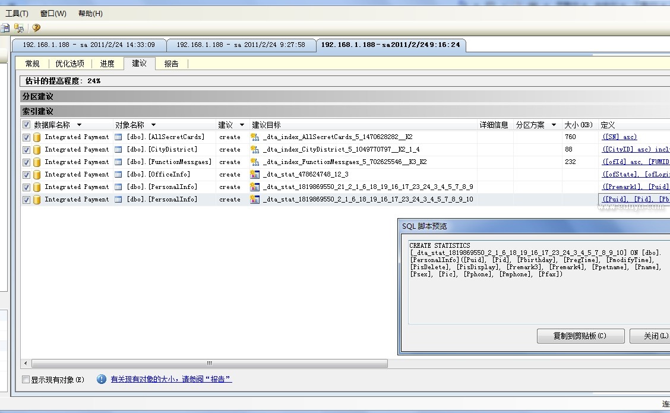The width and height of the screenshot is (670, 413).
Task: Click the document icon in the toolbar
Action: [x=5, y=28]
